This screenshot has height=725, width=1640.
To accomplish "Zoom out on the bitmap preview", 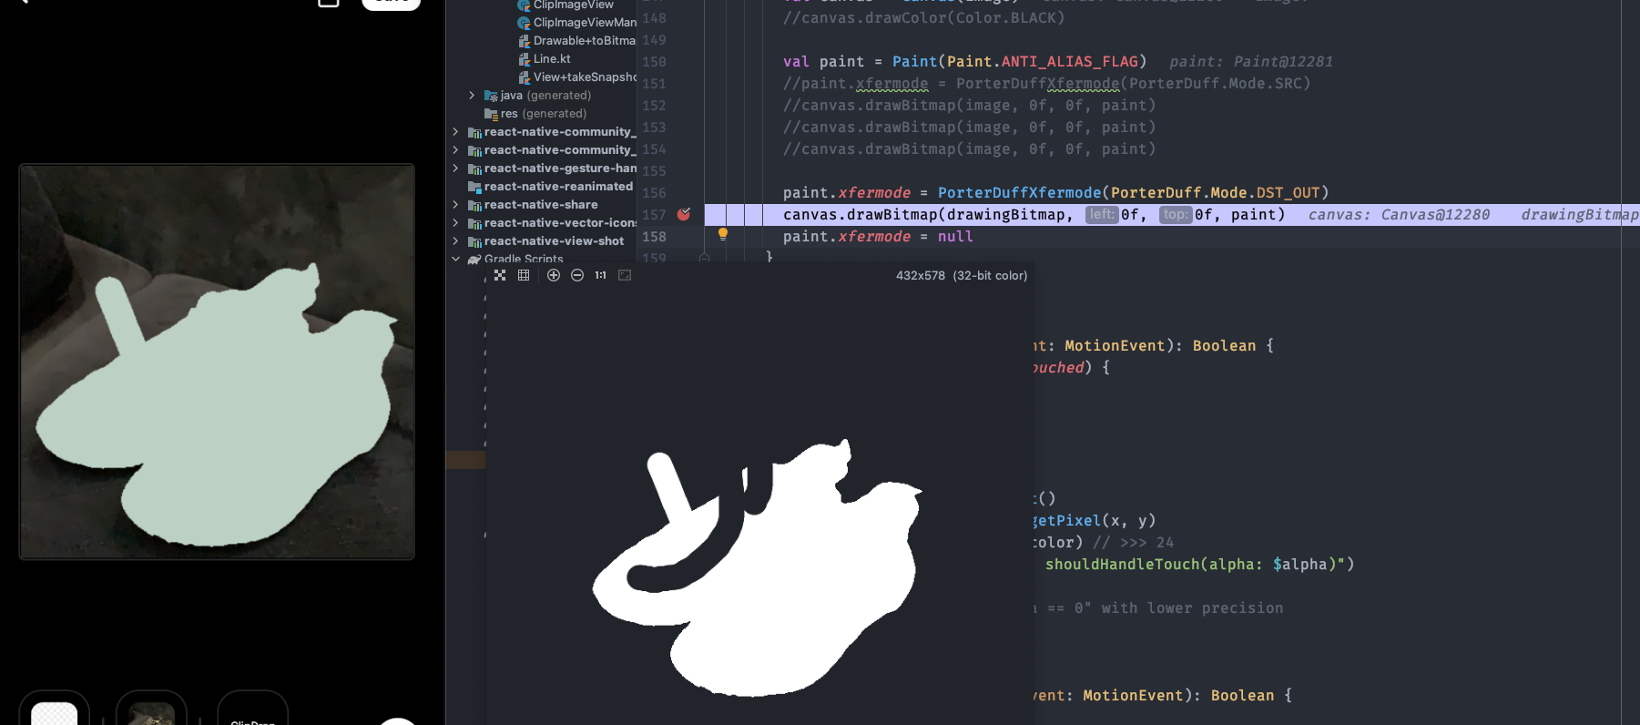I will click(577, 275).
